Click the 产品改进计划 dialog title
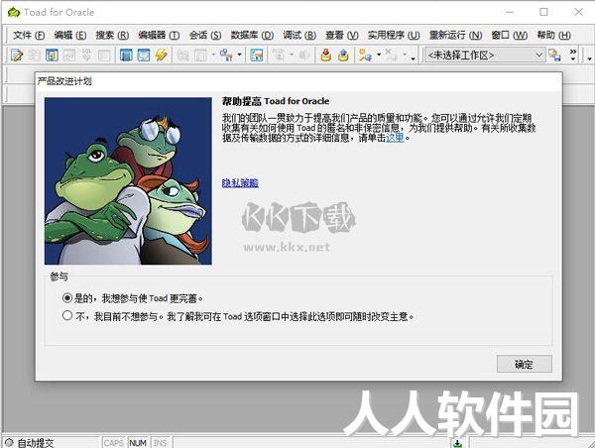 pyautogui.click(x=64, y=81)
